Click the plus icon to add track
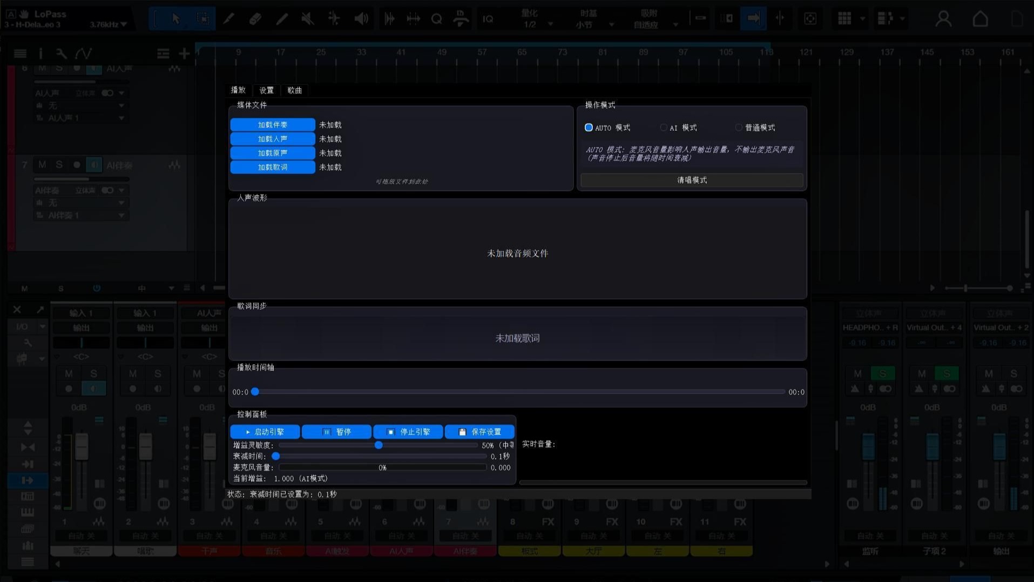The width and height of the screenshot is (1034, 582). click(x=184, y=53)
